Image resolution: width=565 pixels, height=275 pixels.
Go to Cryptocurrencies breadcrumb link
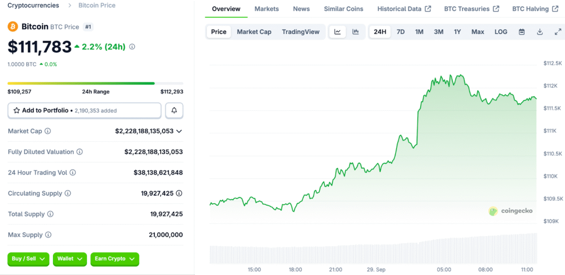pyautogui.click(x=33, y=6)
